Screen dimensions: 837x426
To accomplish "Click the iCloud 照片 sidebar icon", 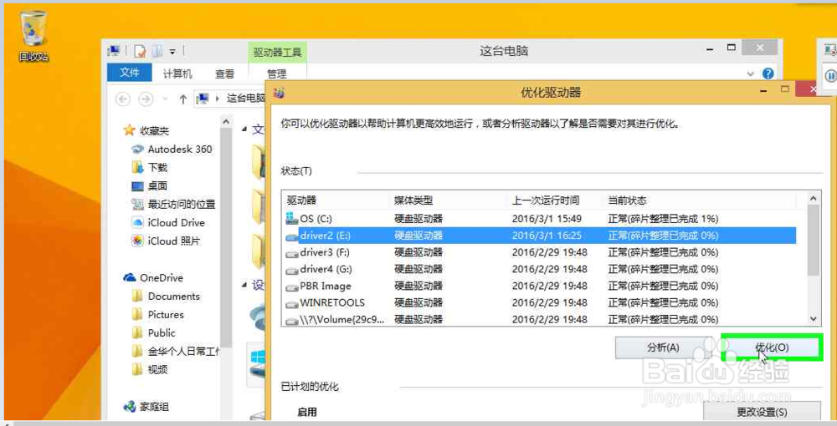I will tap(137, 241).
